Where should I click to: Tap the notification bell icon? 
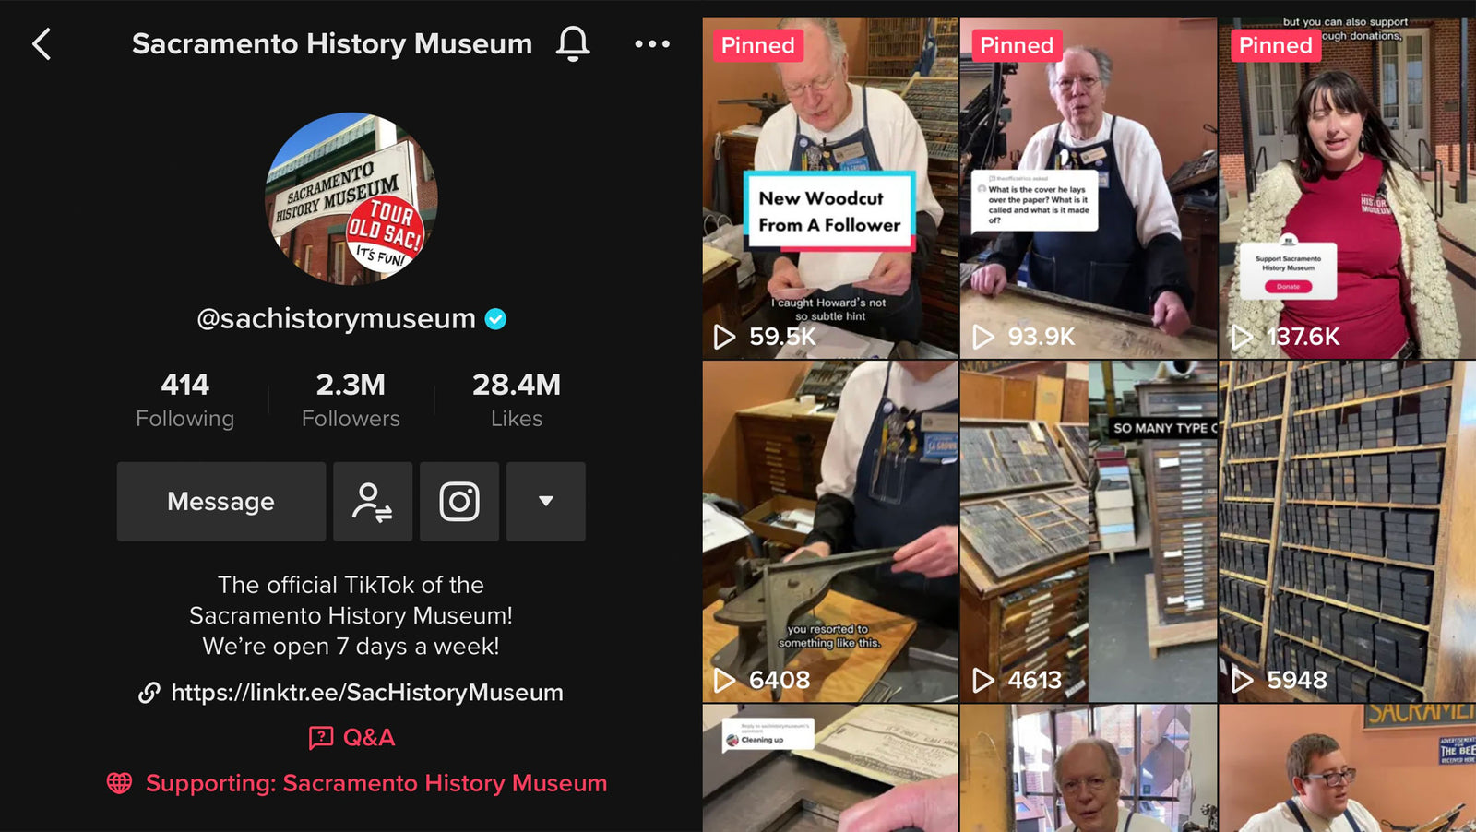(573, 43)
